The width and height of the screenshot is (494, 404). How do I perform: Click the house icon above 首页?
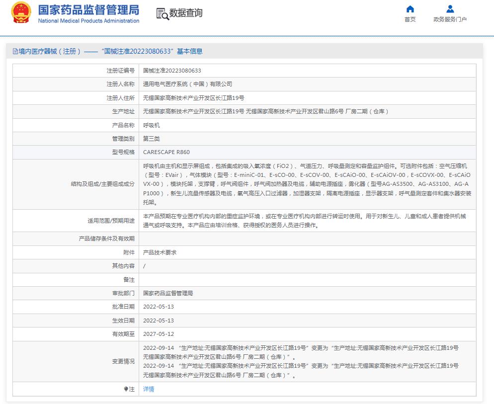click(x=410, y=9)
